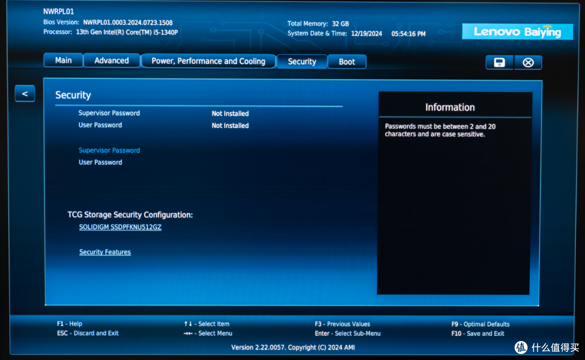This screenshot has height=360, width=585.
Task: Click the F10 - Save and Exit hint
Action: (x=478, y=333)
